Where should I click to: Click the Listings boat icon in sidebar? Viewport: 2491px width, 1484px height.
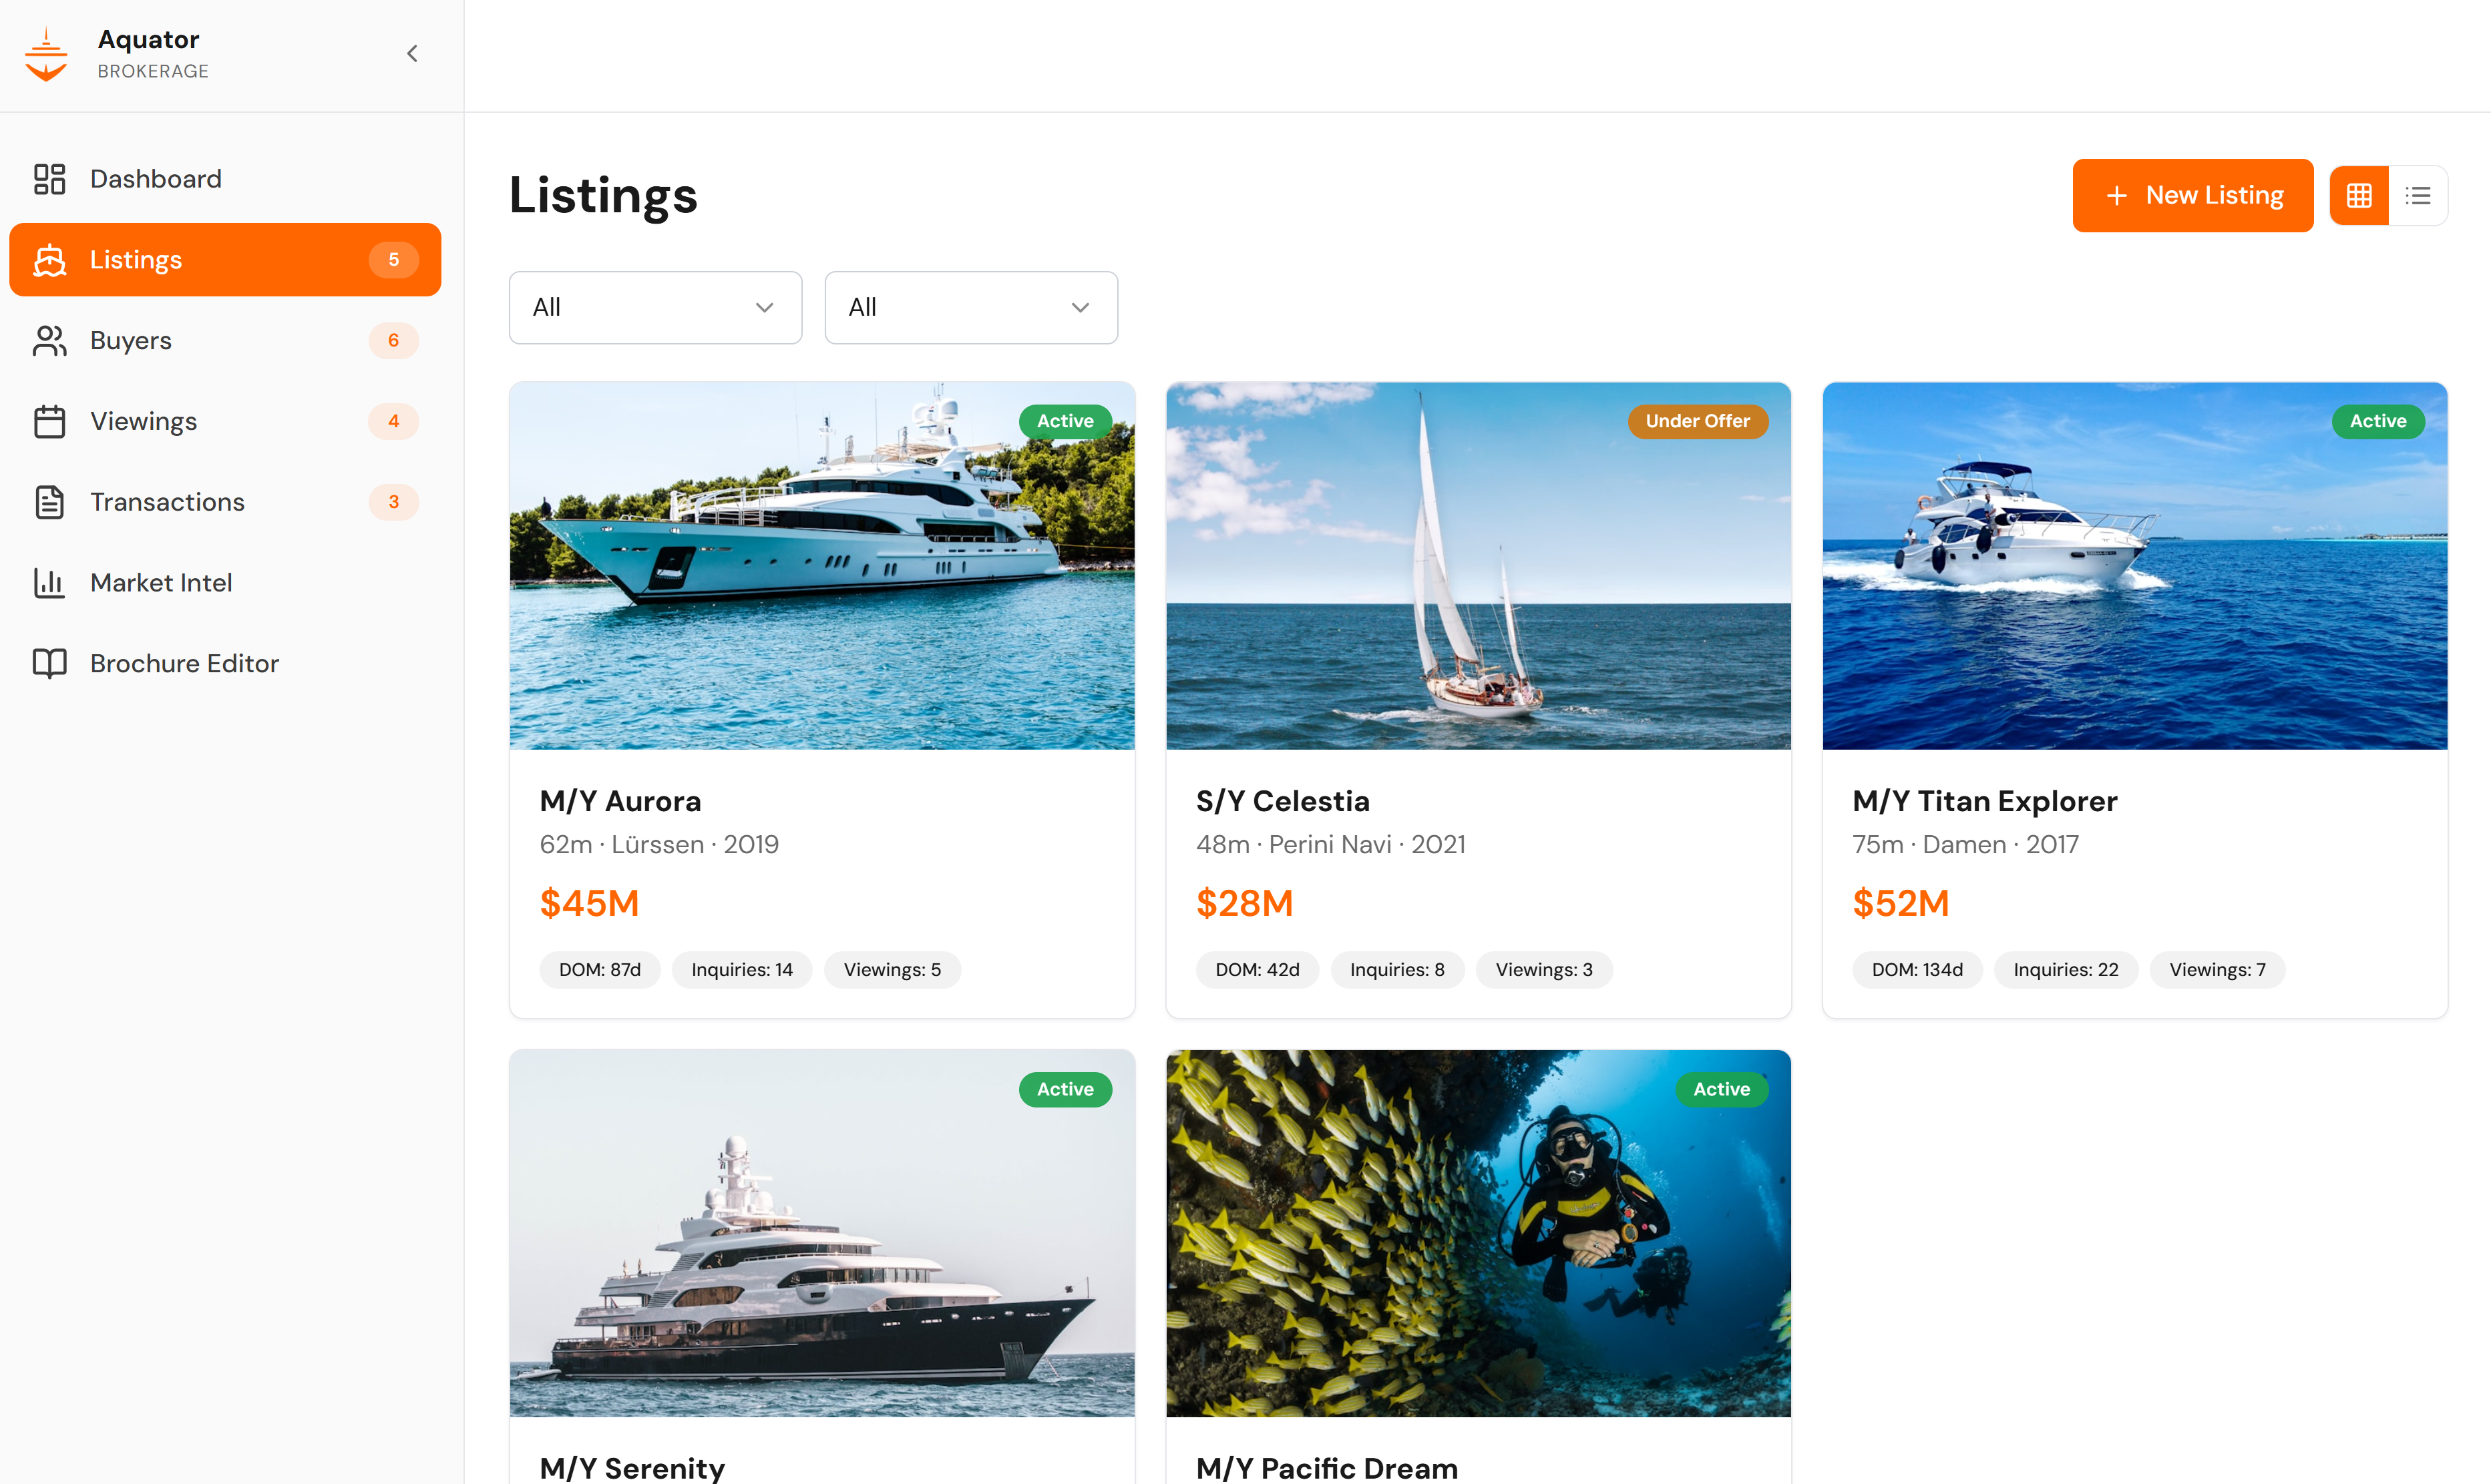pos(49,260)
